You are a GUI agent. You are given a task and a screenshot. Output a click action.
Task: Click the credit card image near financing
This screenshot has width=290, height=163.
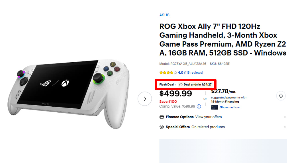click(x=215, y=107)
